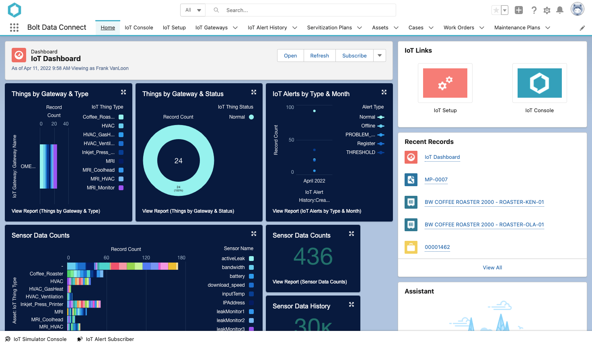The height and width of the screenshot is (347, 592).
Task: Click the dashboard header red gauge icon
Action: click(19, 55)
